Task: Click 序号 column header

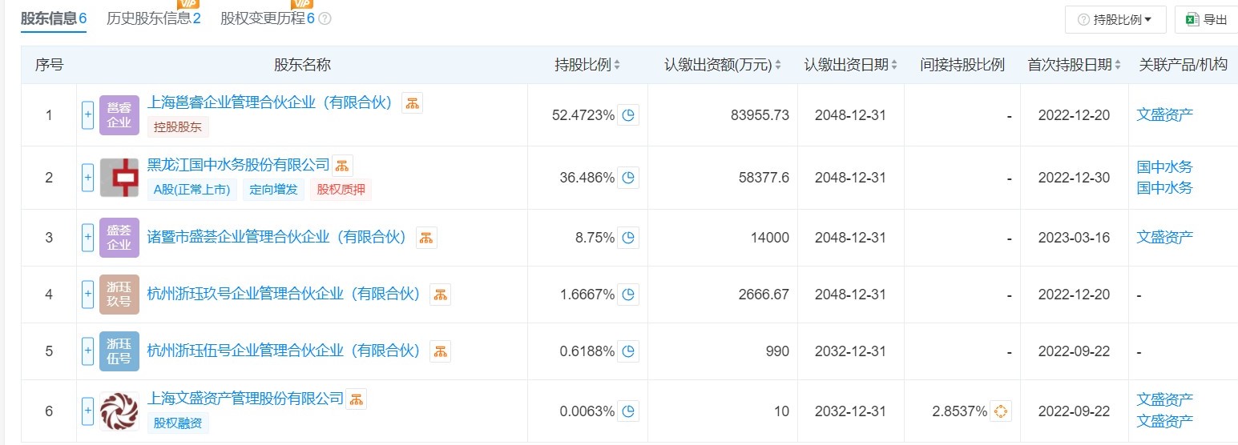Action: pyautogui.click(x=49, y=65)
